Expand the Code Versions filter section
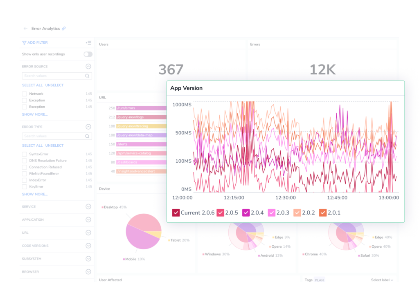This screenshot has width=419, height=282. click(x=88, y=246)
